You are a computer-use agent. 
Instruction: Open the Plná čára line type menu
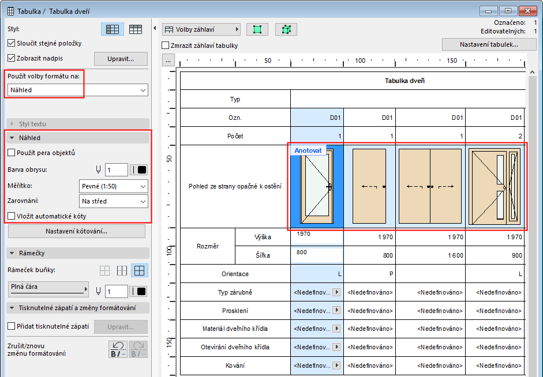pos(49,289)
